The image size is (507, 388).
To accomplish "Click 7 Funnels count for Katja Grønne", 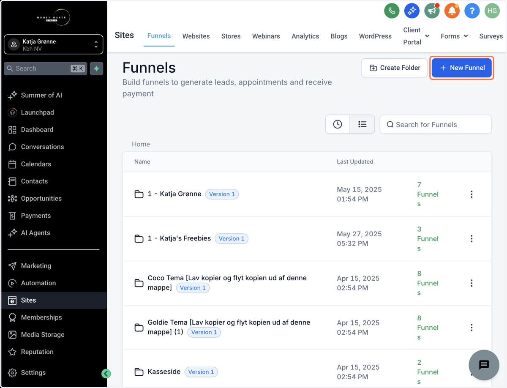I will [x=428, y=194].
